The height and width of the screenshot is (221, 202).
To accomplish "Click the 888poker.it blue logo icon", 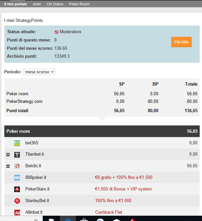I will click(17, 178).
